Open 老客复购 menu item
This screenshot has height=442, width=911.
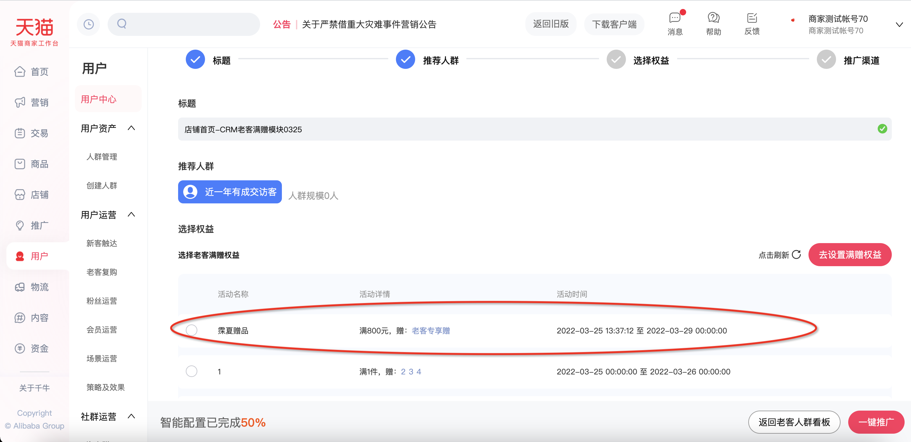pyautogui.click(x=102, y=272)
